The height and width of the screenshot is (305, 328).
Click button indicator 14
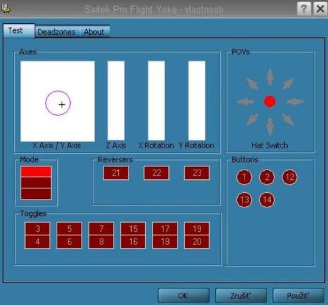(267, 199)
